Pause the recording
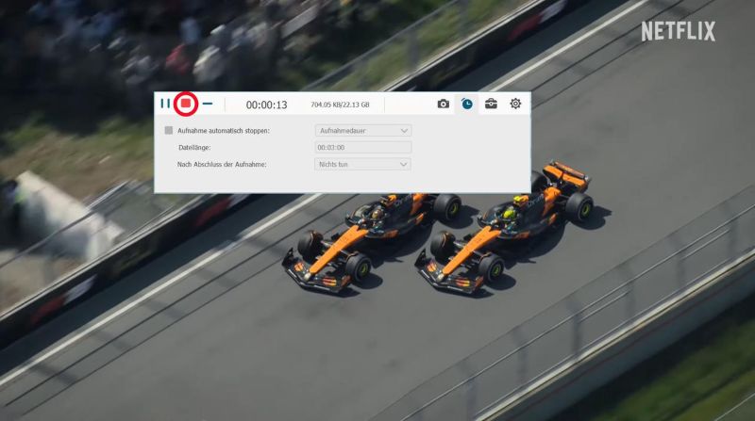The image size is (755, 421). tap(165, 104)
